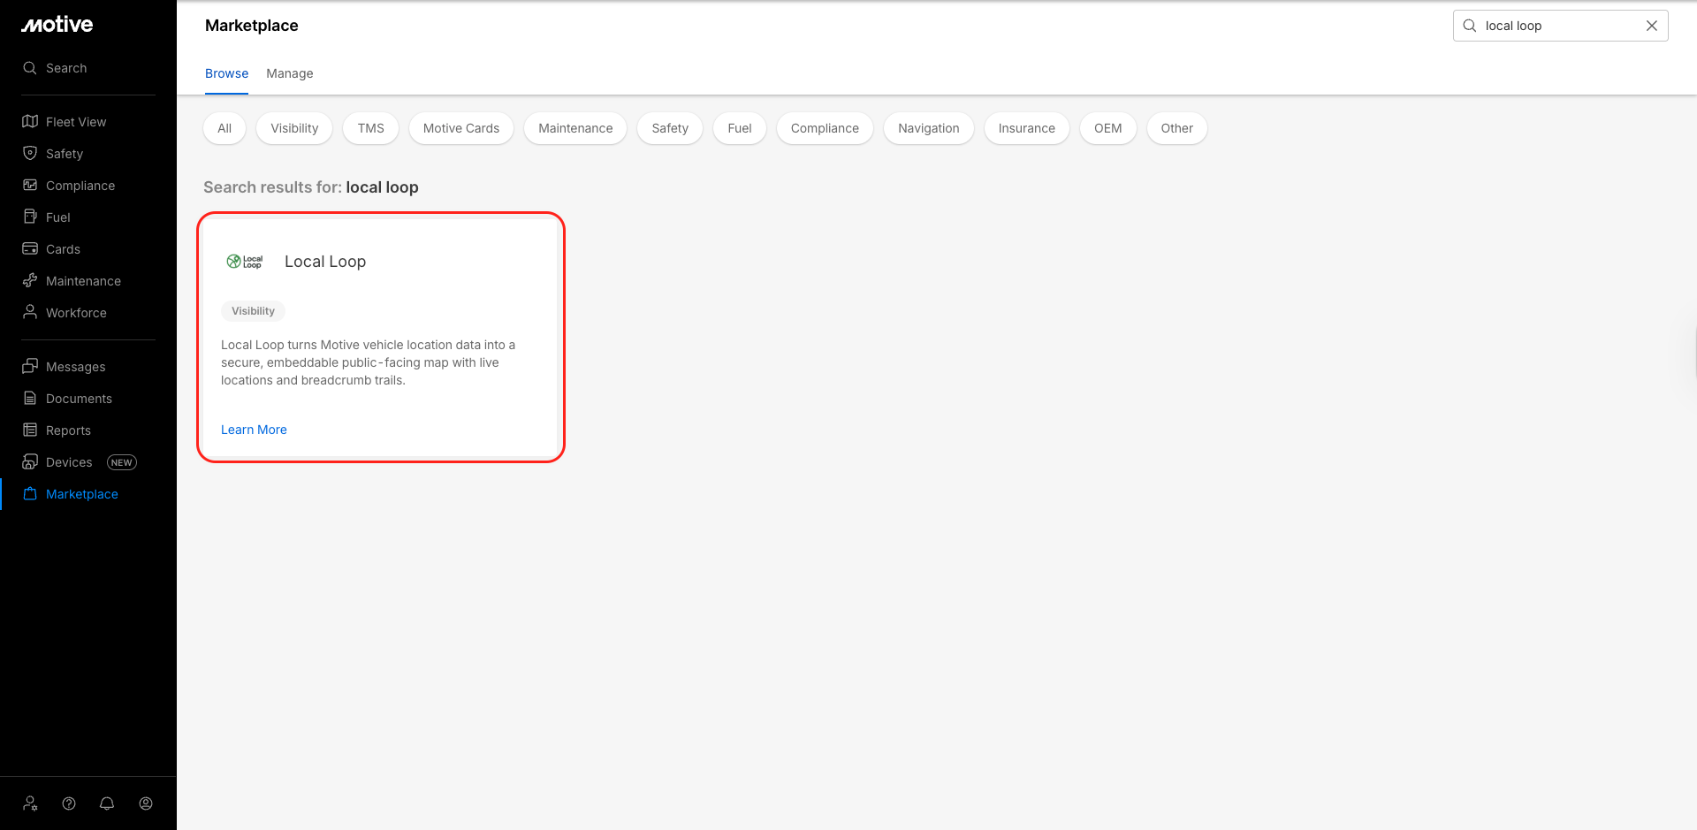Filter by Maintenance category chip
Viewport: 1697px width, 830px height.
pos(575,128)
